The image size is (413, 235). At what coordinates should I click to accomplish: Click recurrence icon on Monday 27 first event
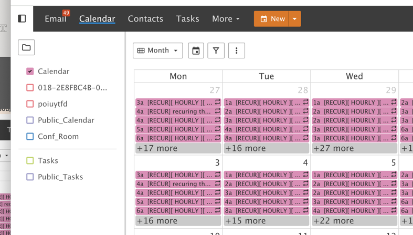[217, 103]
